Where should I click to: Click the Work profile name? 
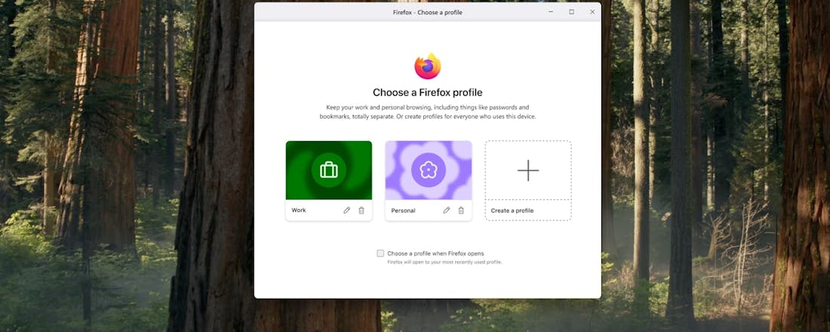299,211
